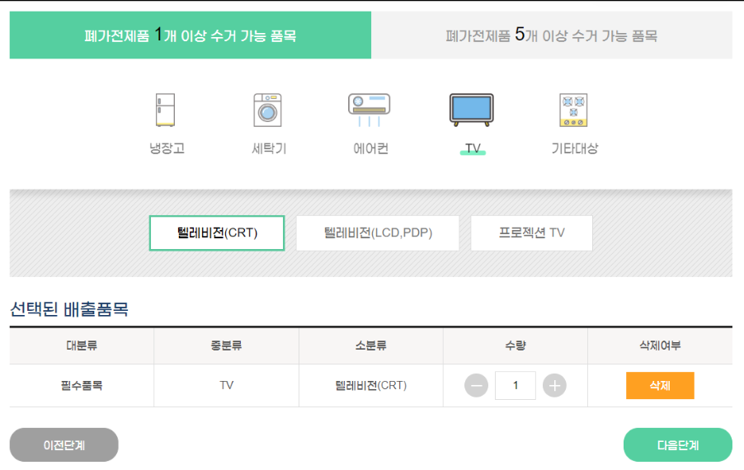Go back with 이전단계 button
The width and height of the screenshot is (744, 470).
pos(64,445)
